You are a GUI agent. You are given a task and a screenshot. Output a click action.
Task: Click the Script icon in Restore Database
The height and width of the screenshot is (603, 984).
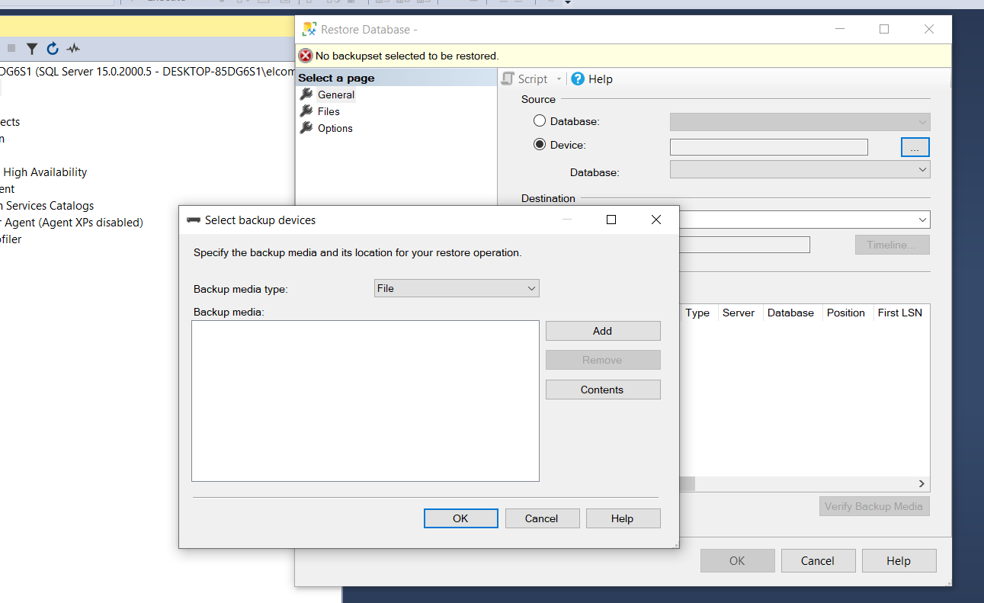[x=508, y=79]
